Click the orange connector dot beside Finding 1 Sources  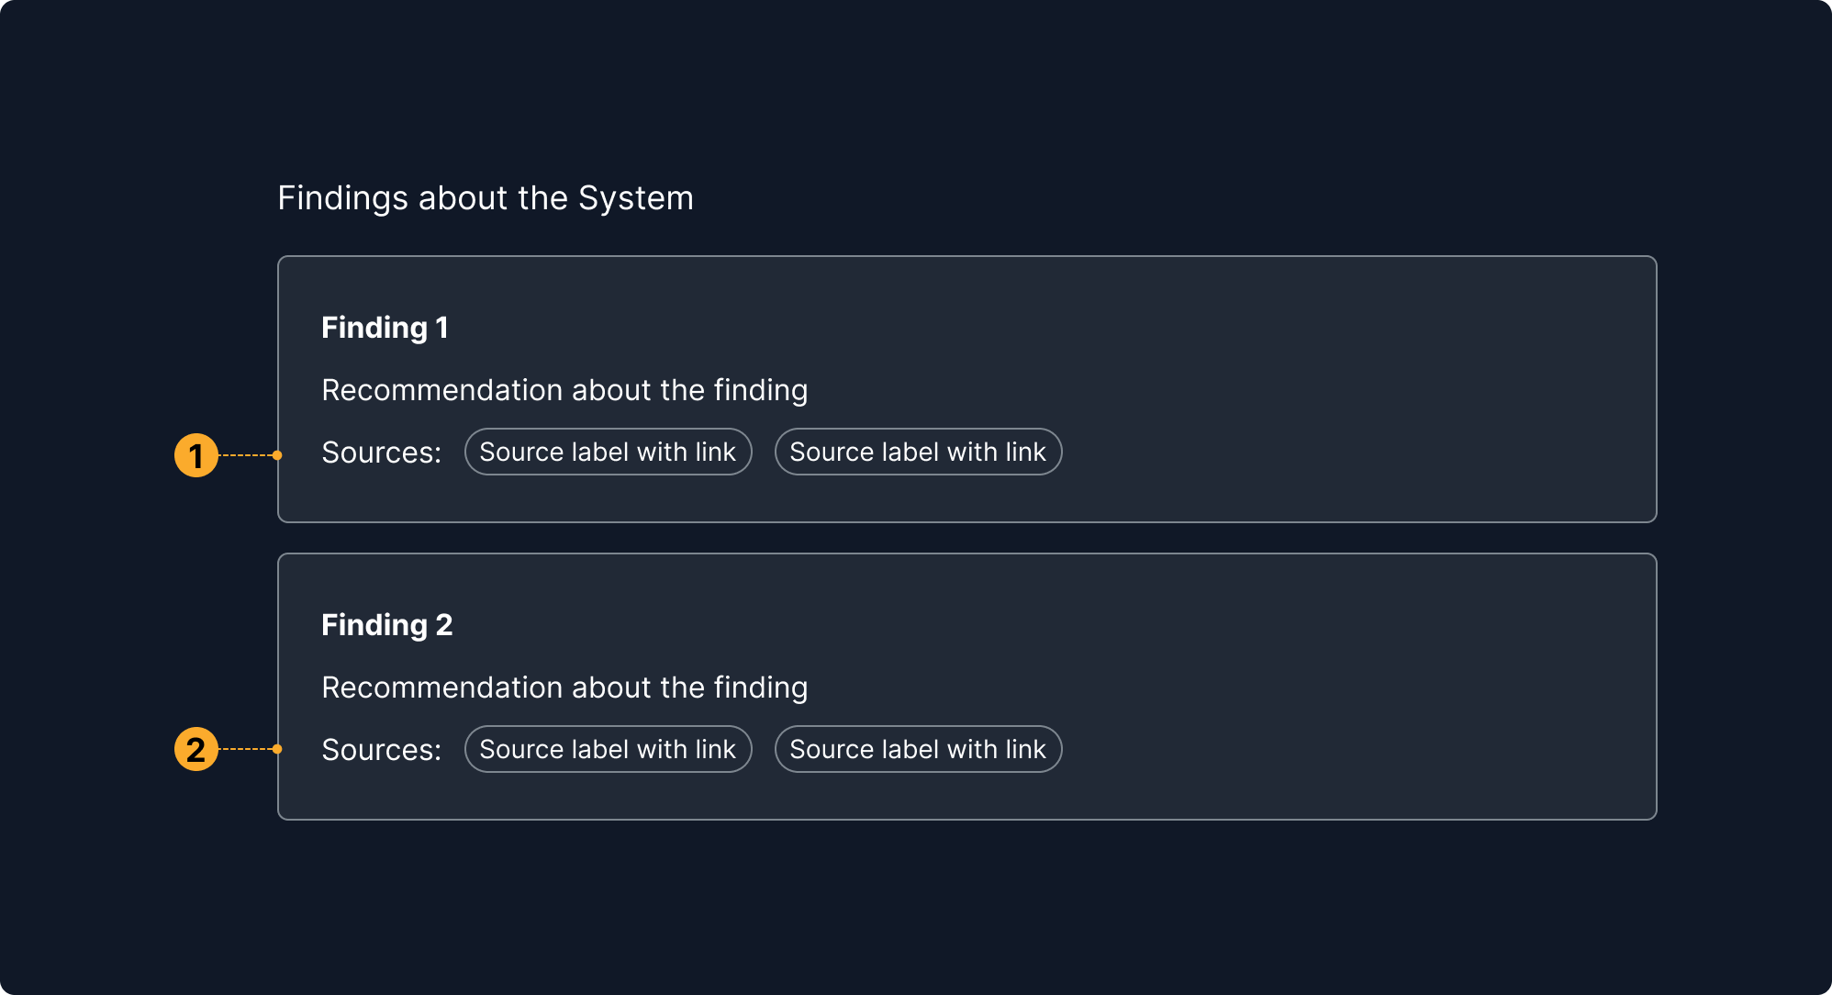coord(277,455)
